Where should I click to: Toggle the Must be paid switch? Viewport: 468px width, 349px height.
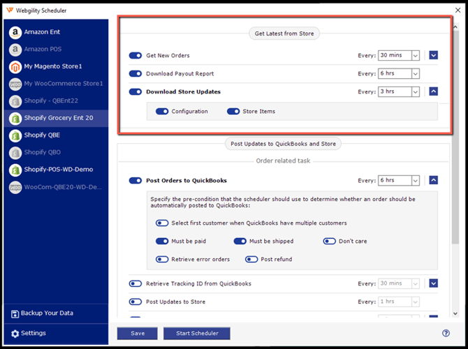click(x=162, y=242)
